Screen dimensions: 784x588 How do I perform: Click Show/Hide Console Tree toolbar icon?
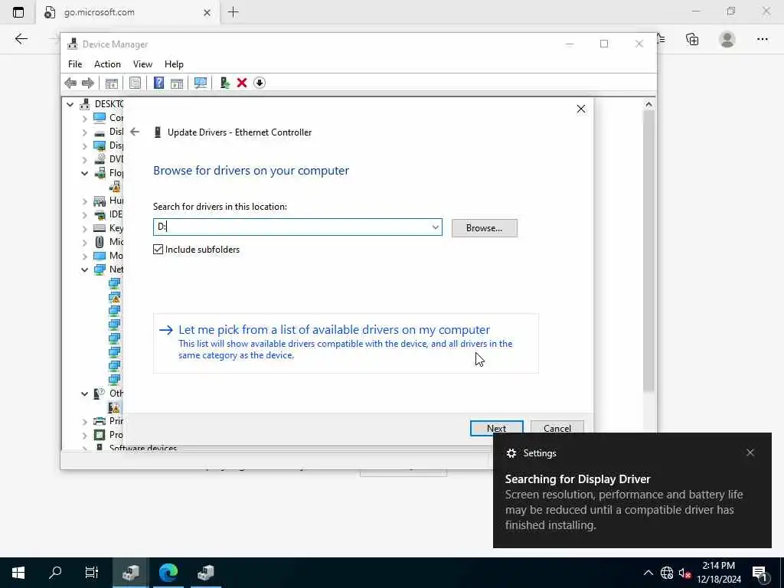tap(111, 83)
